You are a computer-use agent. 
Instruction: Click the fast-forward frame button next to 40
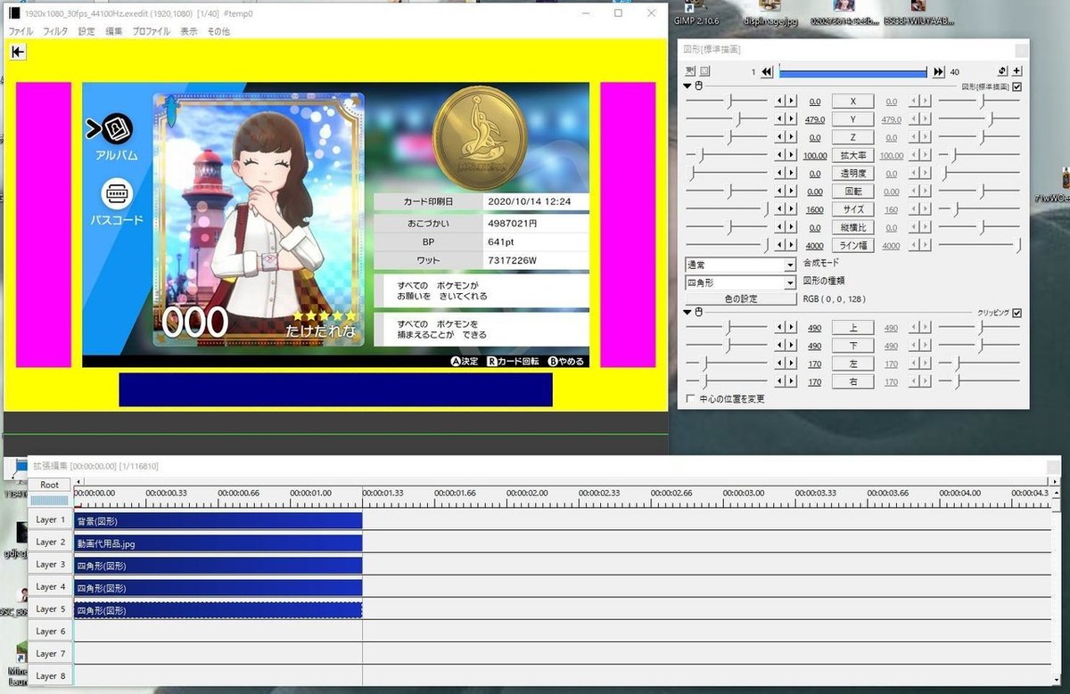point(937,71)
